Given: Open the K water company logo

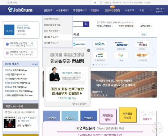Looking at the screenshot, I should (x=100, y=55).
